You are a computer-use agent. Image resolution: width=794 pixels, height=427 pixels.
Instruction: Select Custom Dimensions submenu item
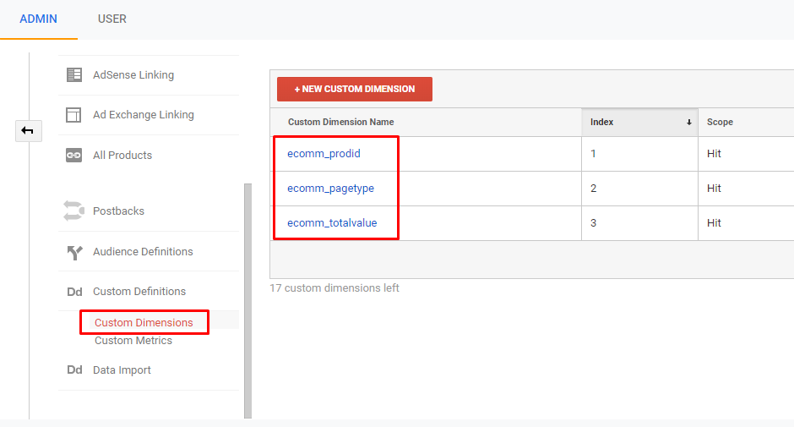(144, 322)
